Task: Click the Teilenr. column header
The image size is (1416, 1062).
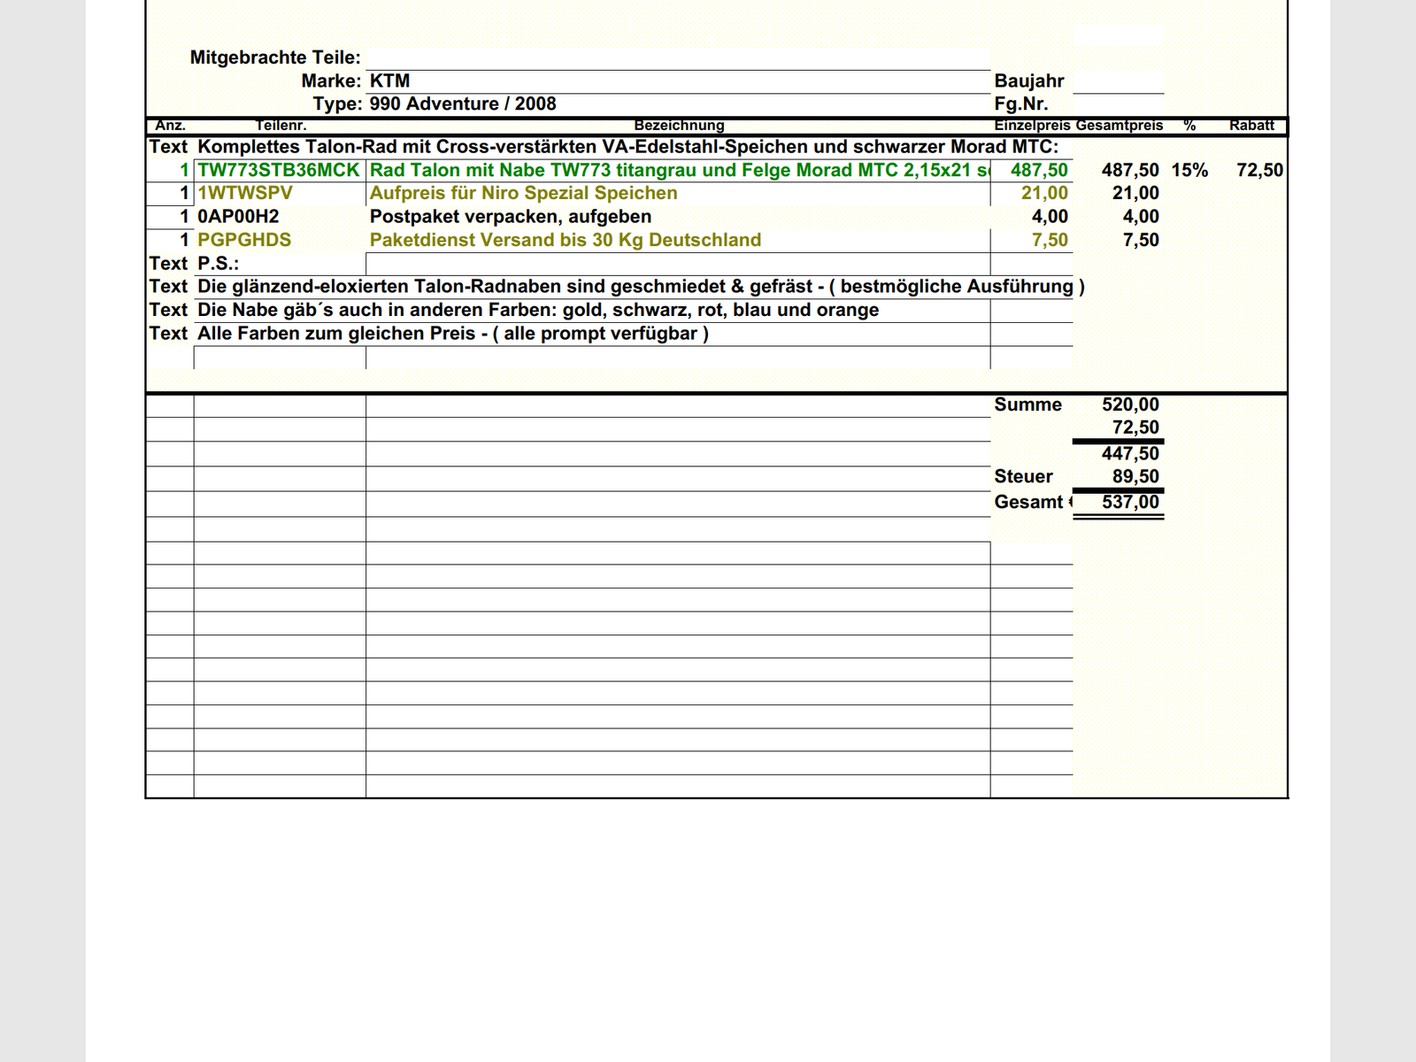Action: 281,126
